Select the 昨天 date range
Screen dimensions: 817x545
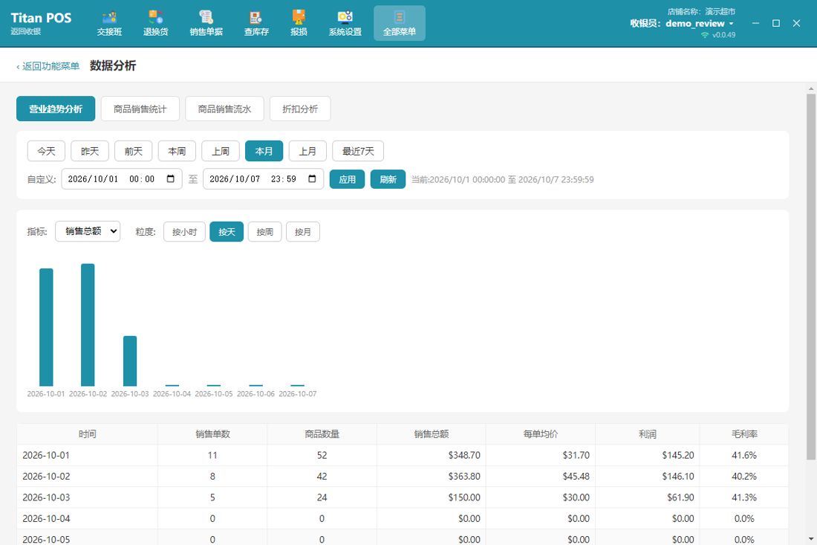(90, 151)
